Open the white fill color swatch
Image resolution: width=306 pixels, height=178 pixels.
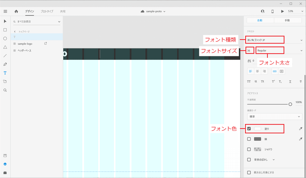tap(258, 129)
